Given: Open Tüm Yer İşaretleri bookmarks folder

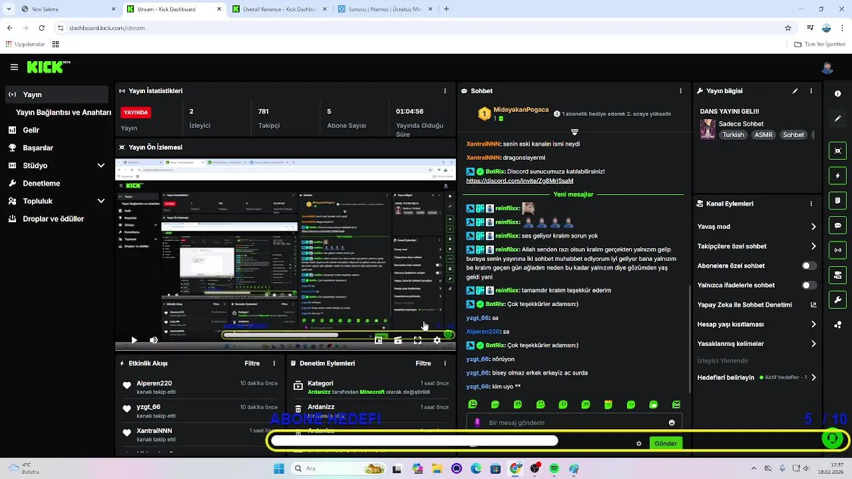Looking at the screenshot, I should (819, 45).
